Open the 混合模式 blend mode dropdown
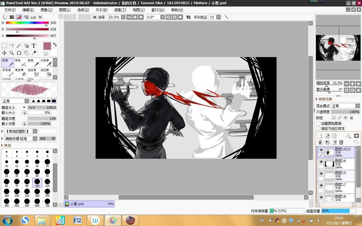 click(x=345, y=106)
